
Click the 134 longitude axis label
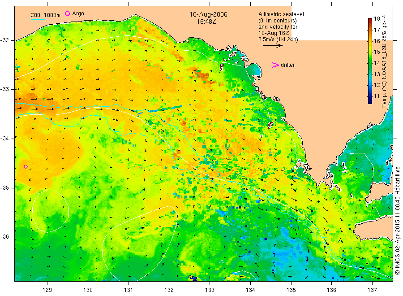pyautogui.click(x=250, y=290)
